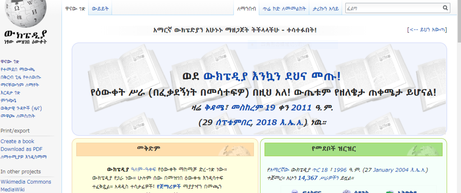Click ማናቸውንም ለማየት random page link

coord(20,85)
